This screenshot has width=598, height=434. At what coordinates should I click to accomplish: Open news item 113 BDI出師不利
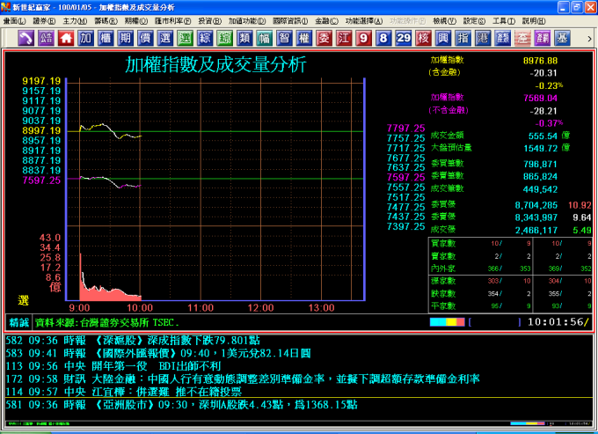[x=113, y=366]
